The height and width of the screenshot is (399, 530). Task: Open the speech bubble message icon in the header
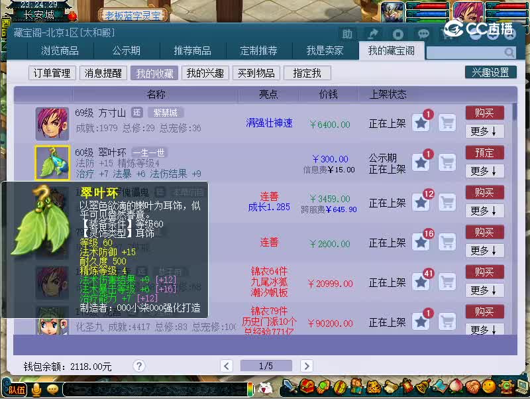pyautogui.click(x=423, y=34)
